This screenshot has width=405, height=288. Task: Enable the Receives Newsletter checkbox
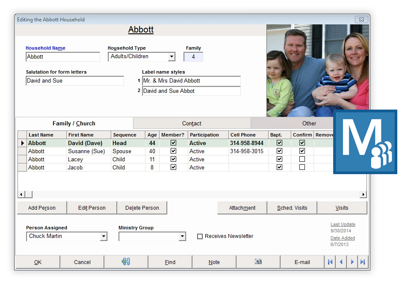coord(200,236)
